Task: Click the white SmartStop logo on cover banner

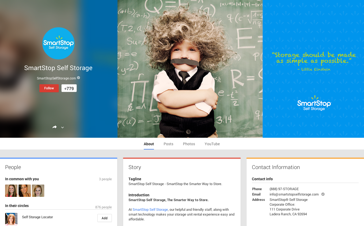Action: pos(314,104)
